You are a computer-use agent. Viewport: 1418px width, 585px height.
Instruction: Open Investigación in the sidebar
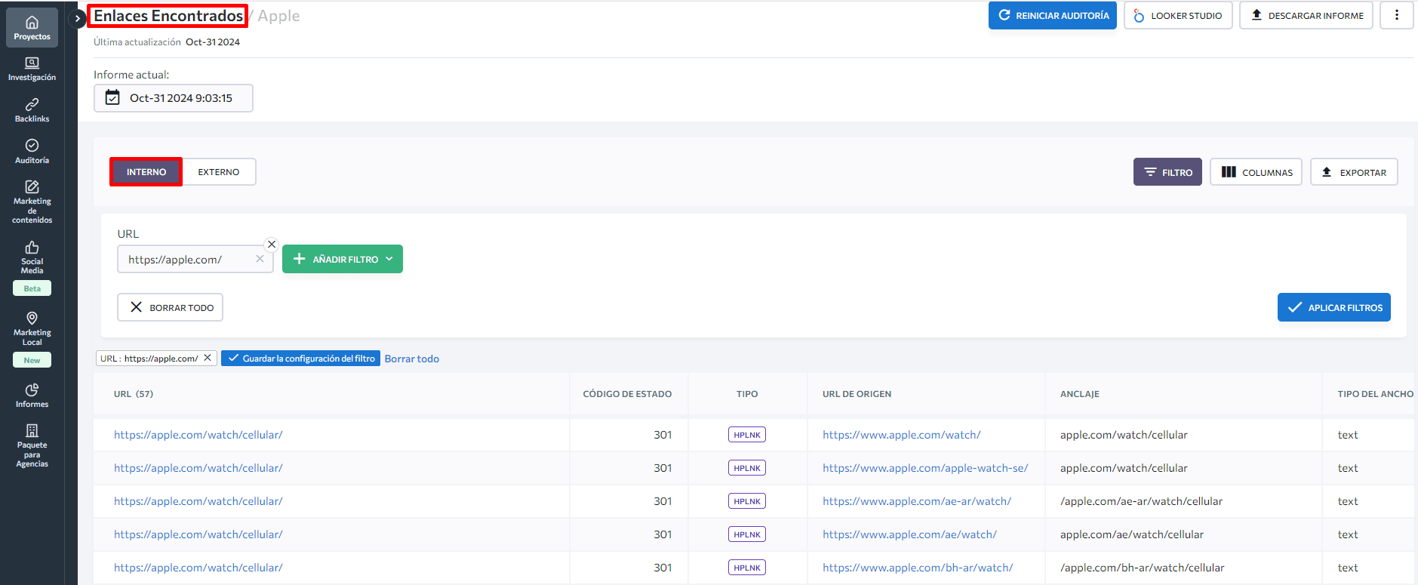32,69
